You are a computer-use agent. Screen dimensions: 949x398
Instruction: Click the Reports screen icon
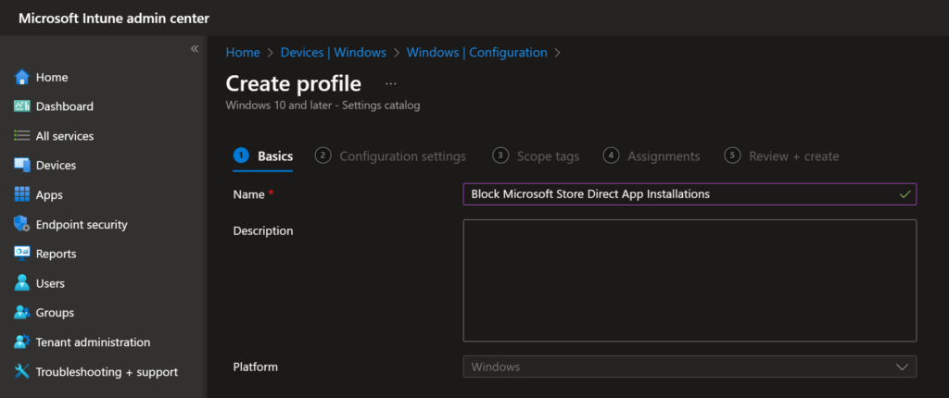click(x=22, y=254)
